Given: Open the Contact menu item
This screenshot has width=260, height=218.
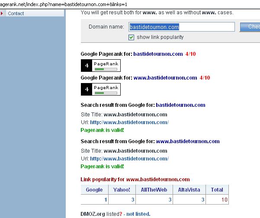Looking at the screenshot, I should [x=16, y=13].
